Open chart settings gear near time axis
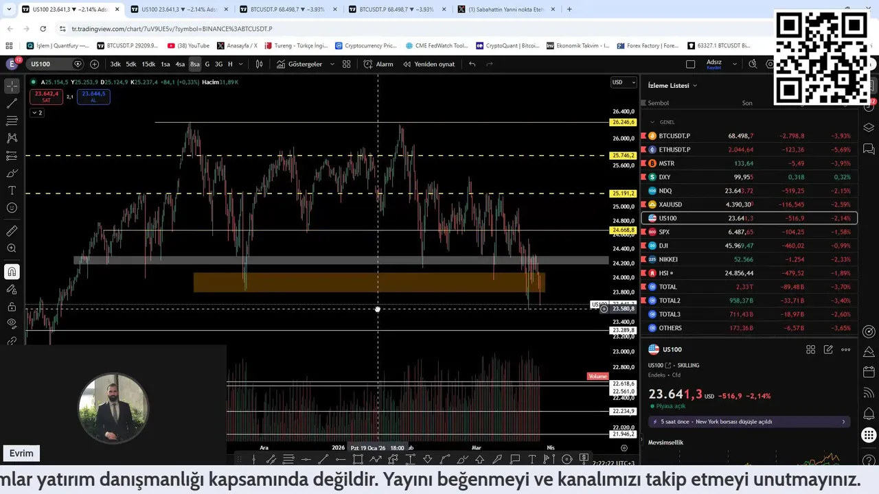Screen dimensions: 879x494 624,447
